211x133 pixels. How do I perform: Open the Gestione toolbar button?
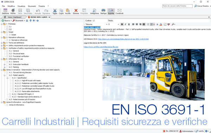5,12
